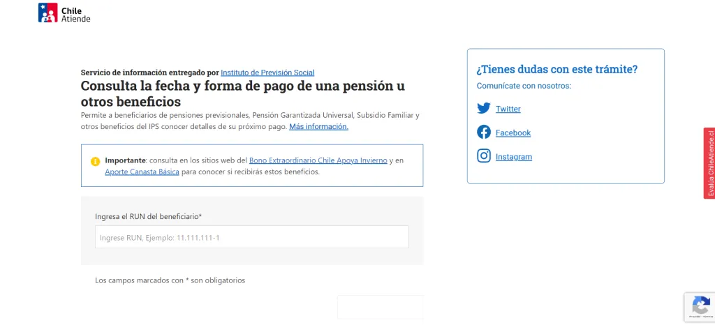
Task: Click the Instagram camera icon
Action: (x=484, y=156)
